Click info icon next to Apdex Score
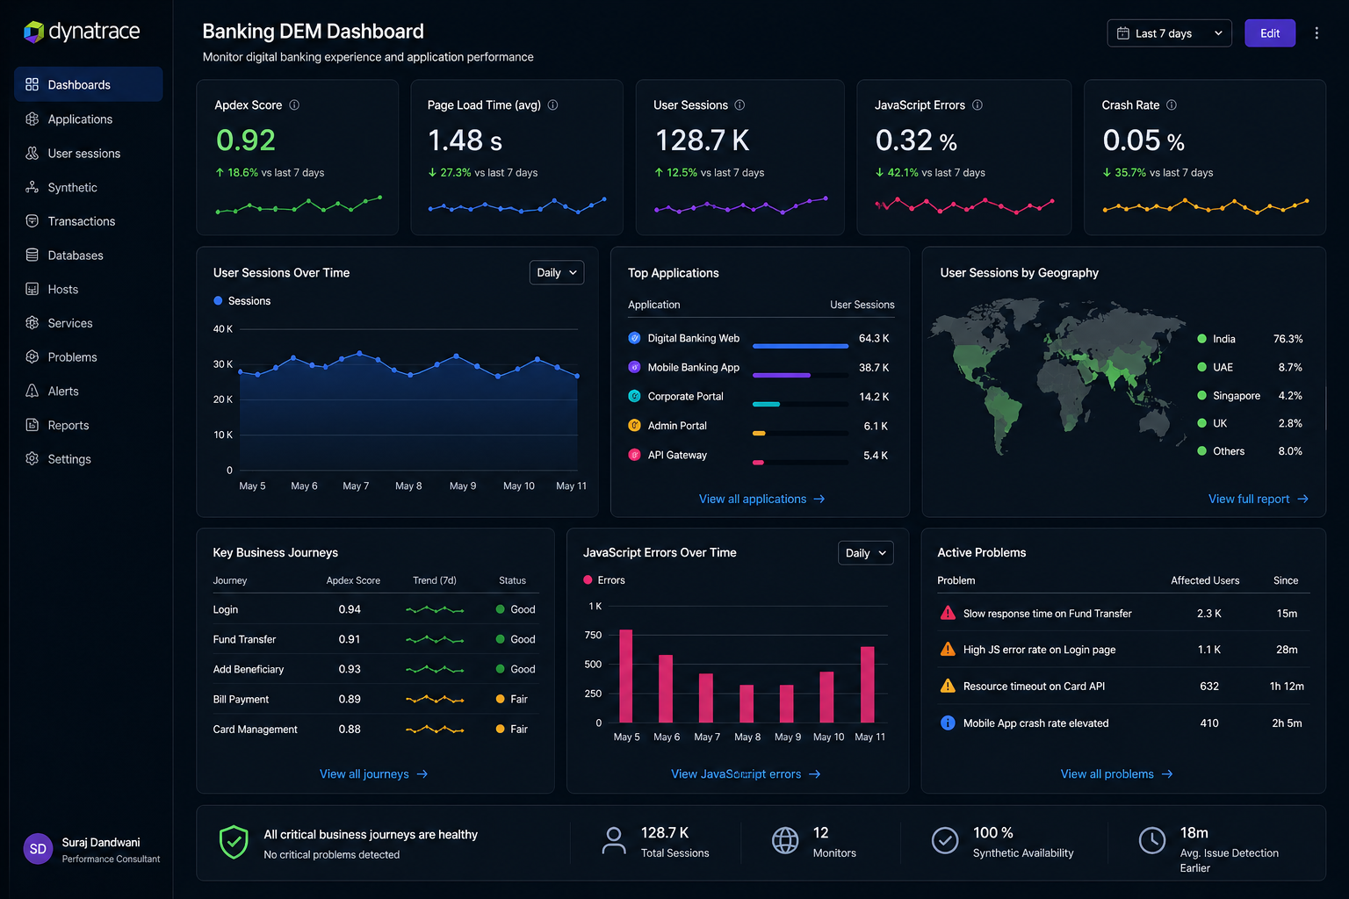The height and width of the screenshot is (899, 1349). 294,104
